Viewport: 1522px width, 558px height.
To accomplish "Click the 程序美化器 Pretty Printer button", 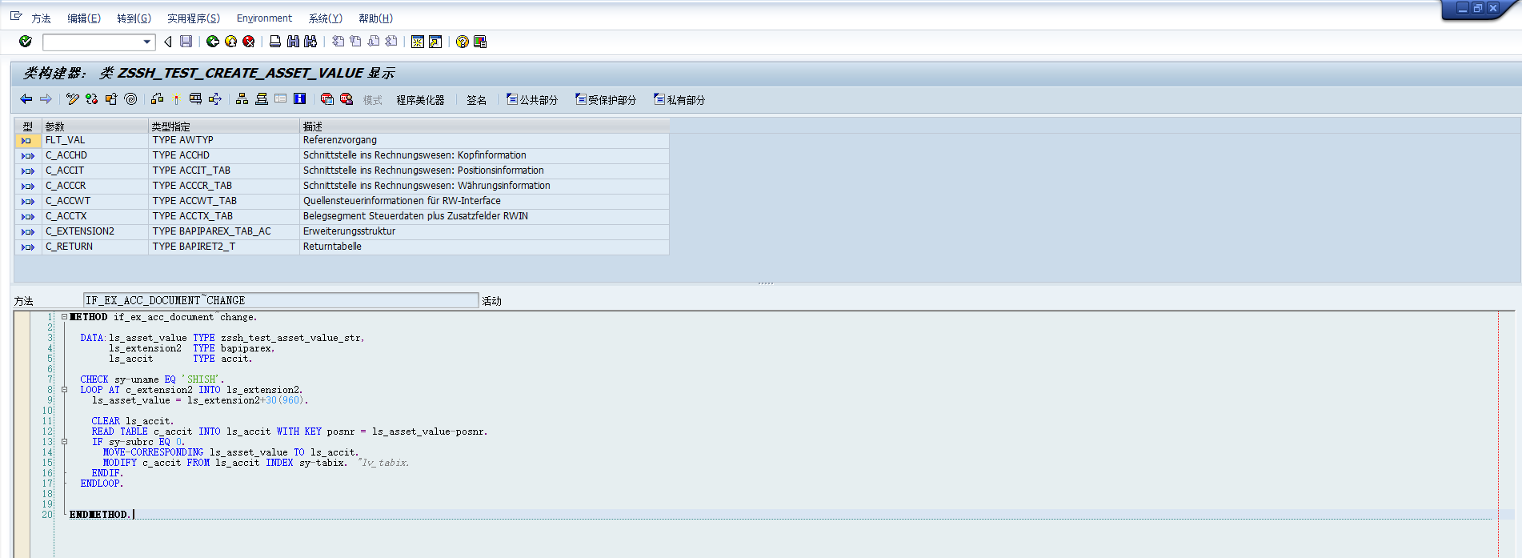I will (420, 100).
